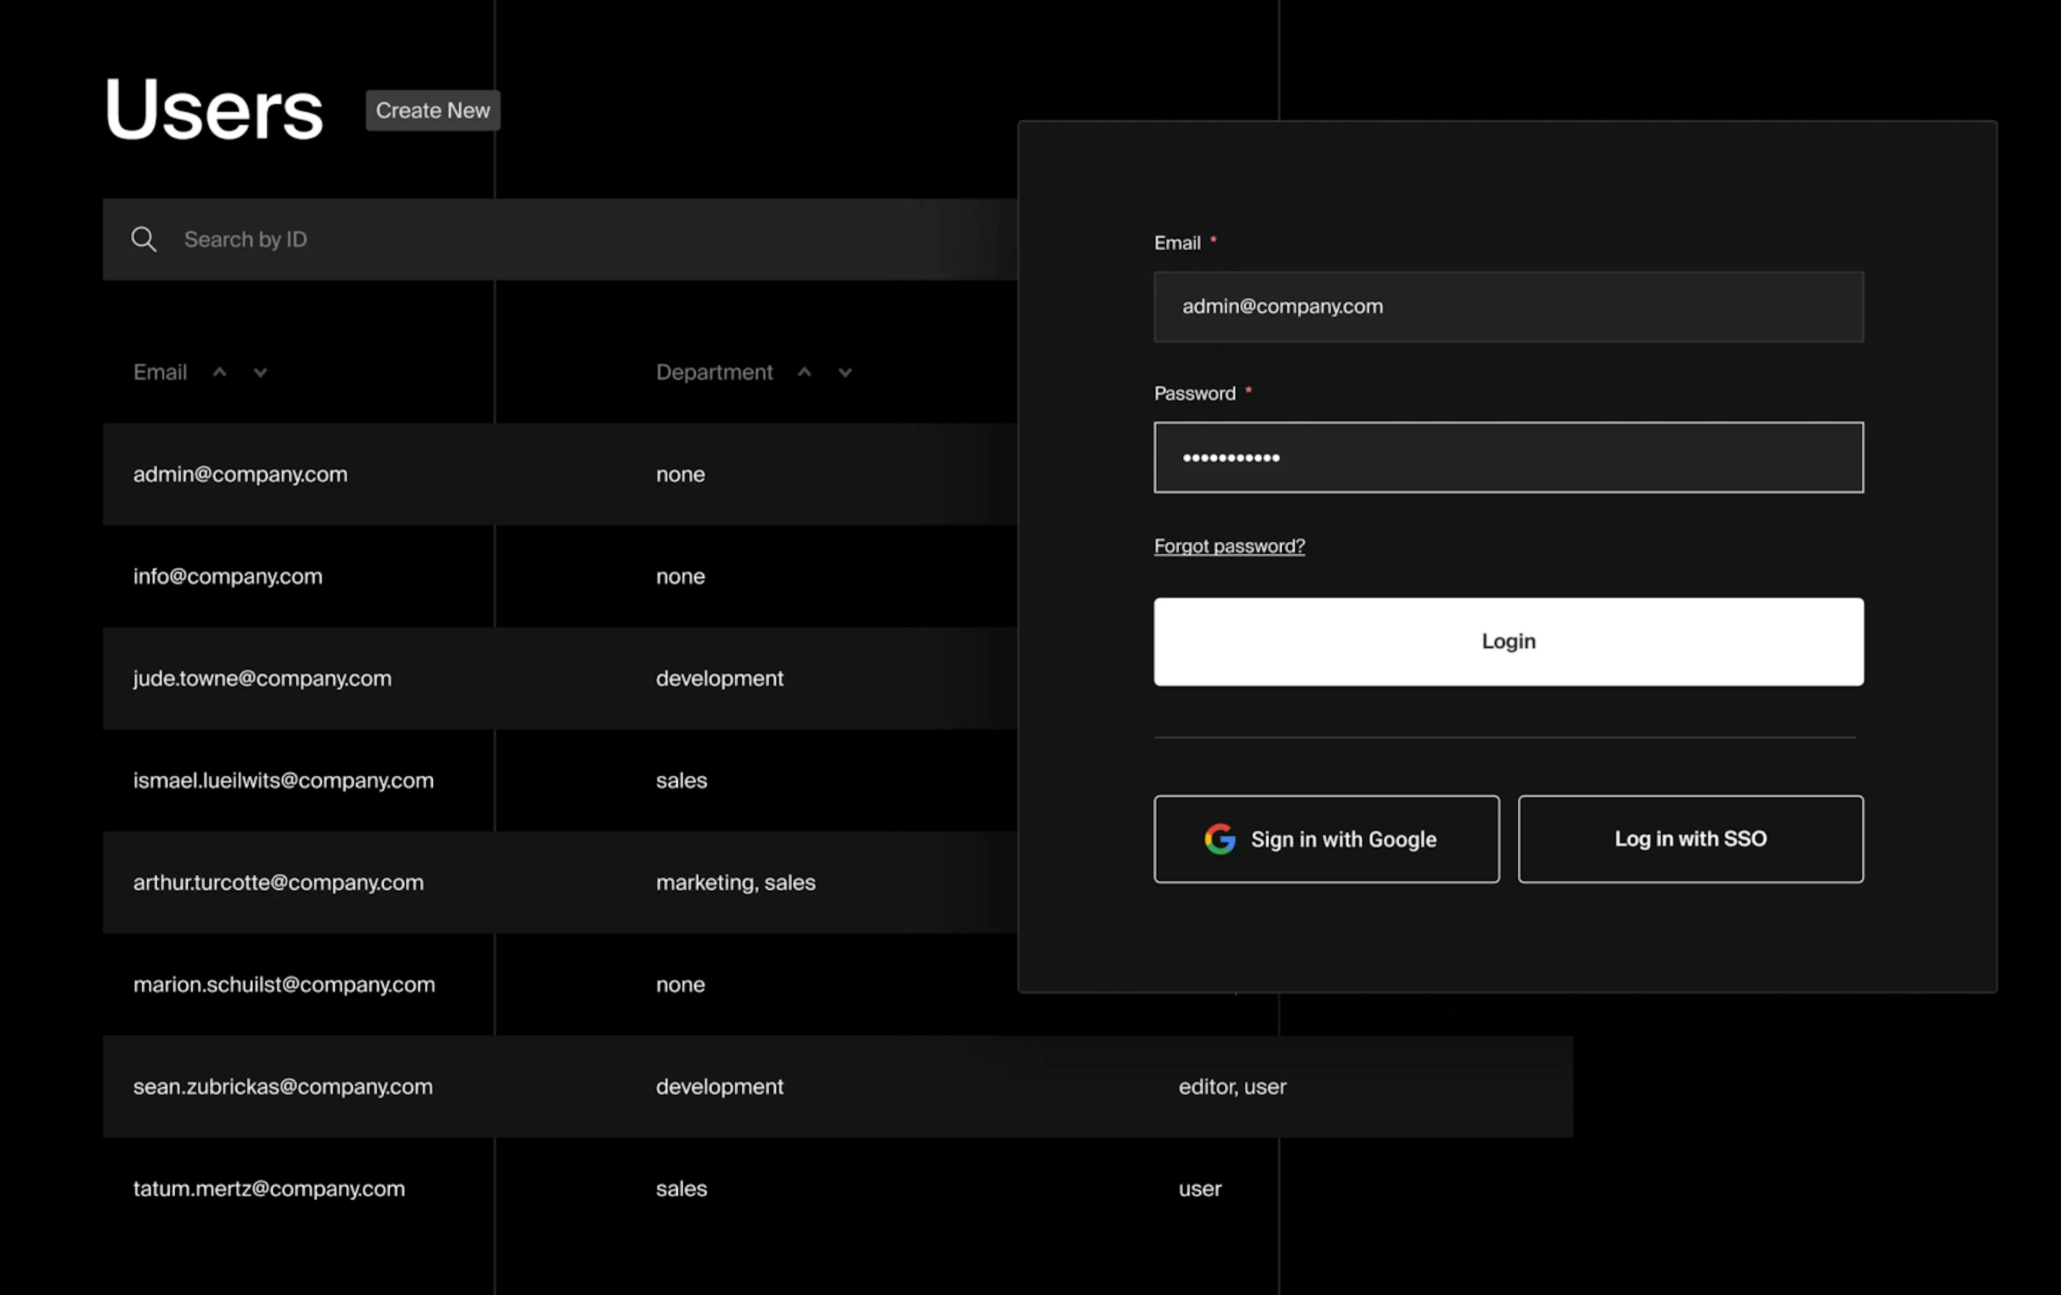The image size is (2061, 1295).
Task: Click the masked Password field
Action: 1508,457
